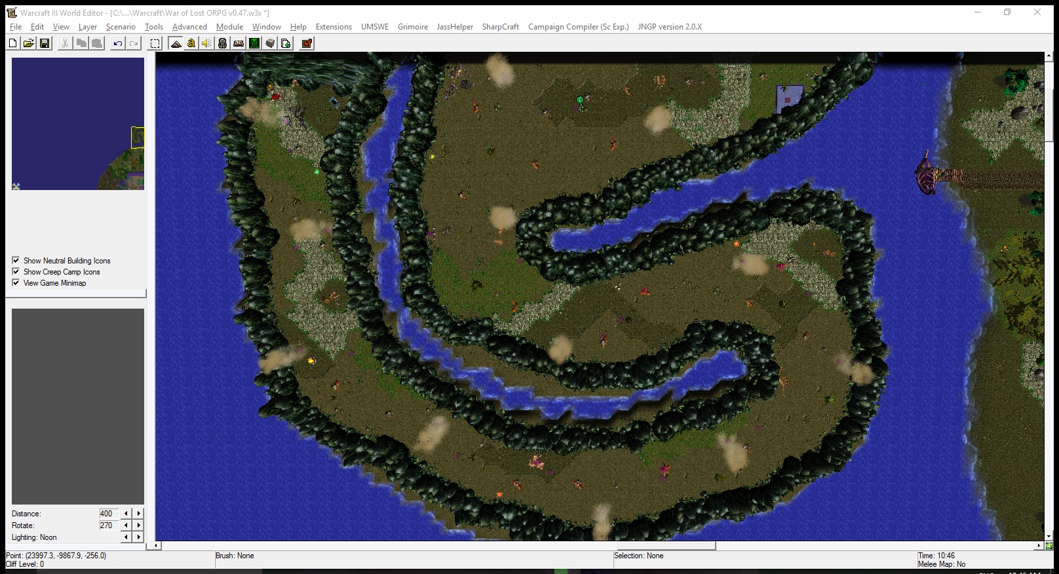Click the Test Map icon
Screen dimensions: 1059x574
(307, 43)
